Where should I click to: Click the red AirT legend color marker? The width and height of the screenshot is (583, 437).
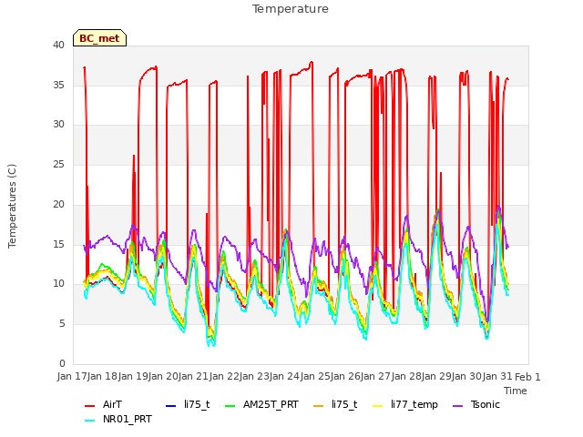pos(89,406)
